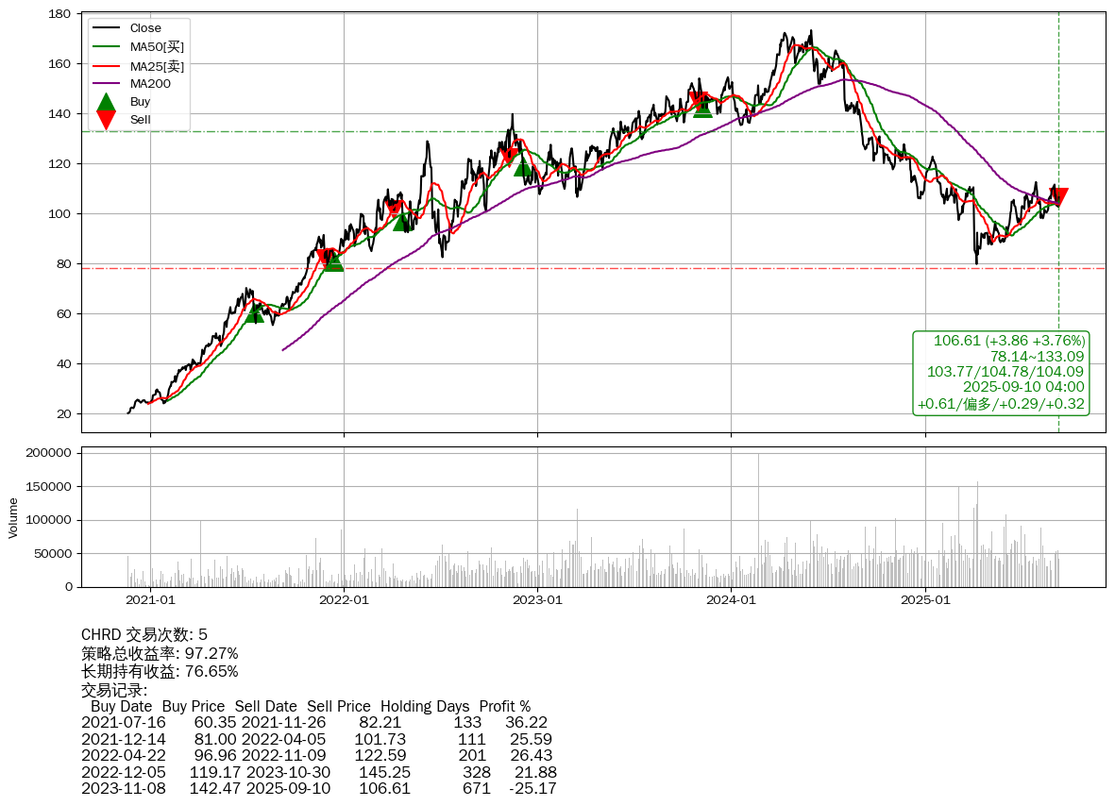The height and width of the screenshot is (806, 1115).
Task: Click the first green Buy marker near mid-2021
Action: click(254, 313)
